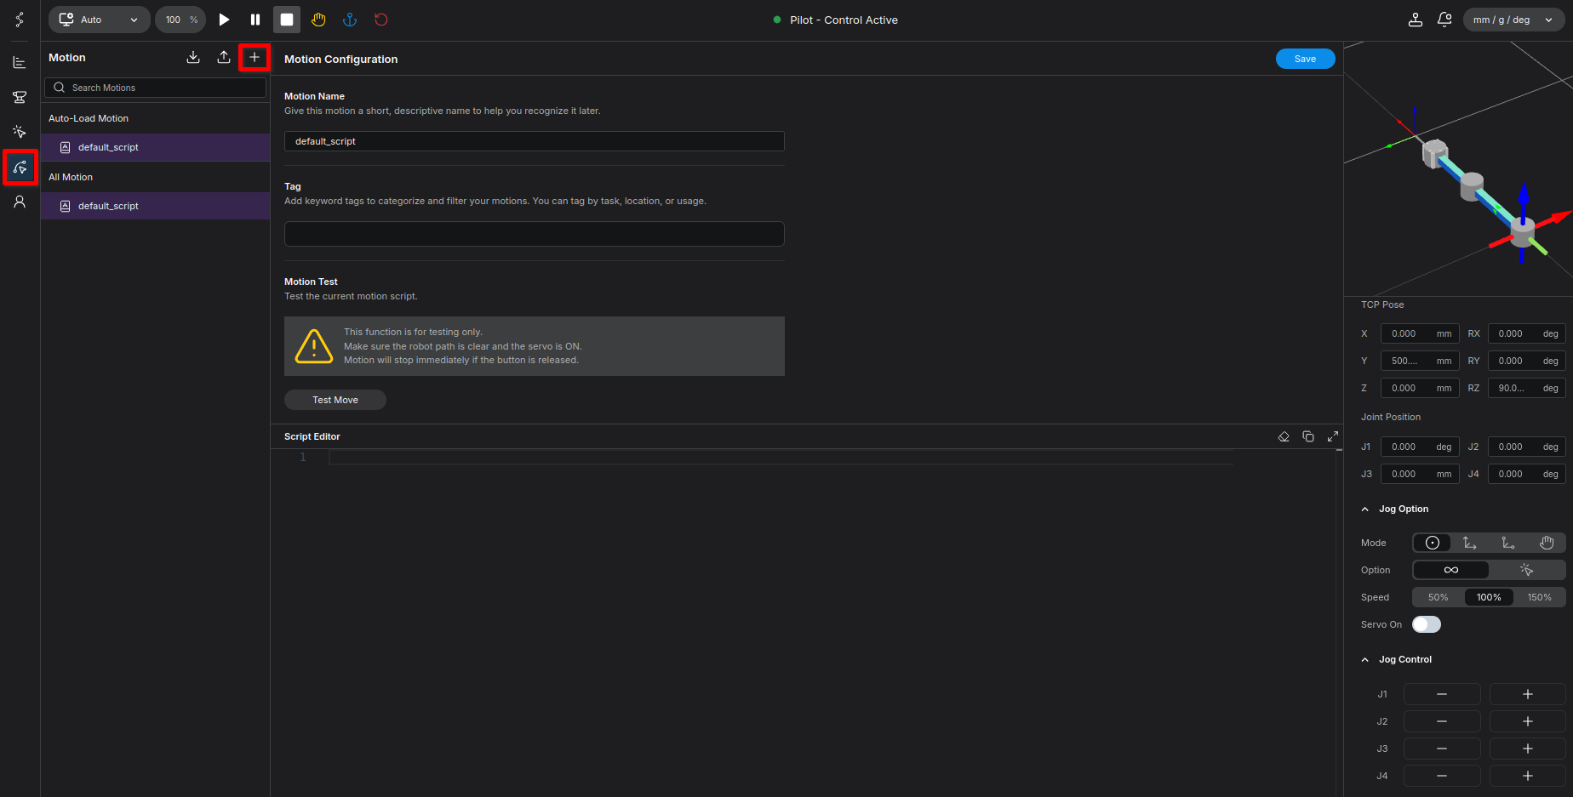Click the blue anchor icon
The width and height of the screenshot is (1573, 797).
(349, 20)
